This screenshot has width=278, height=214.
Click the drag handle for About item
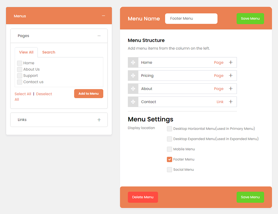coord(133,89)
